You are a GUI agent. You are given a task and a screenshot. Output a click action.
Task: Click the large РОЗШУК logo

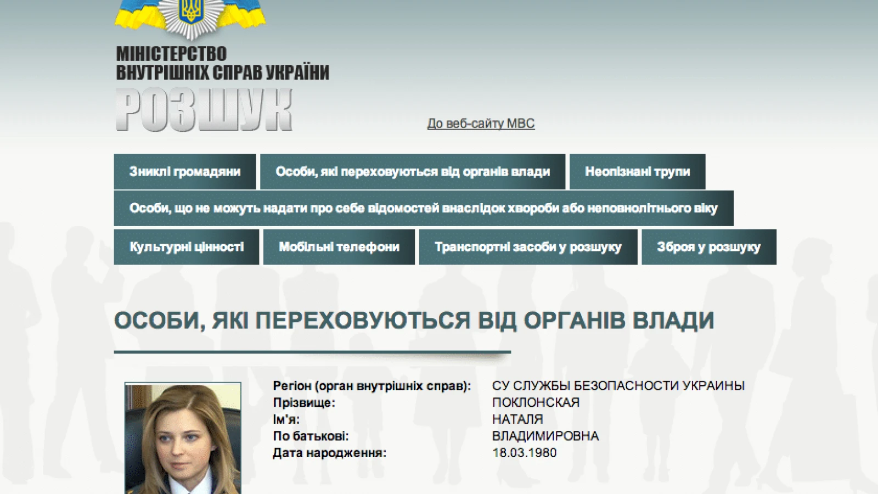[204, 111]
